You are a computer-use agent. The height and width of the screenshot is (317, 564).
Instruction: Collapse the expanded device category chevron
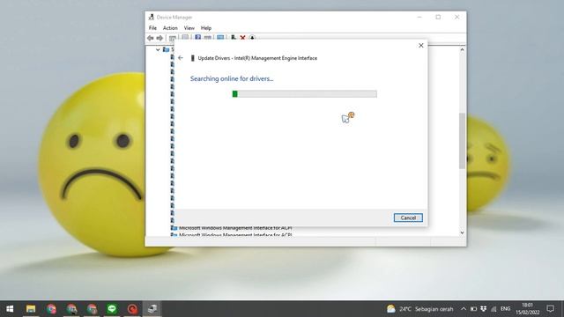158,49
